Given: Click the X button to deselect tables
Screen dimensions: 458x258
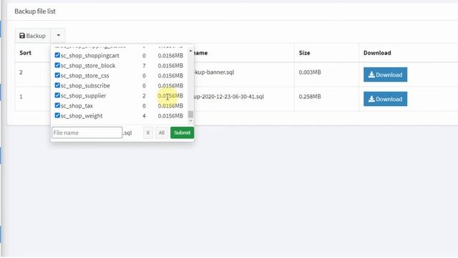Looking at the screenshot, I should coord(148,133).
